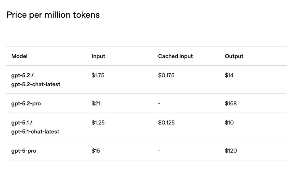Click the "Price per million tokens" heading
The height and width of the screenshot is (174, 292).
point(53,15)
